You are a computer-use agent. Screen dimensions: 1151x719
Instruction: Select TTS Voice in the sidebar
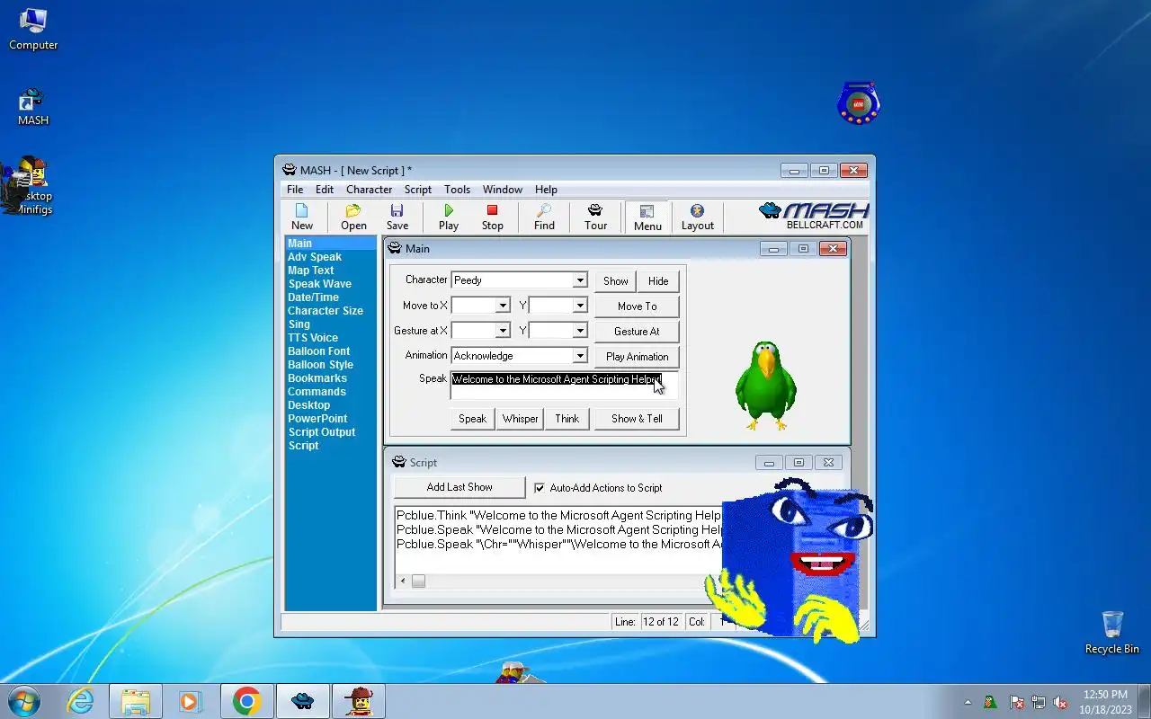pos(313,338)
